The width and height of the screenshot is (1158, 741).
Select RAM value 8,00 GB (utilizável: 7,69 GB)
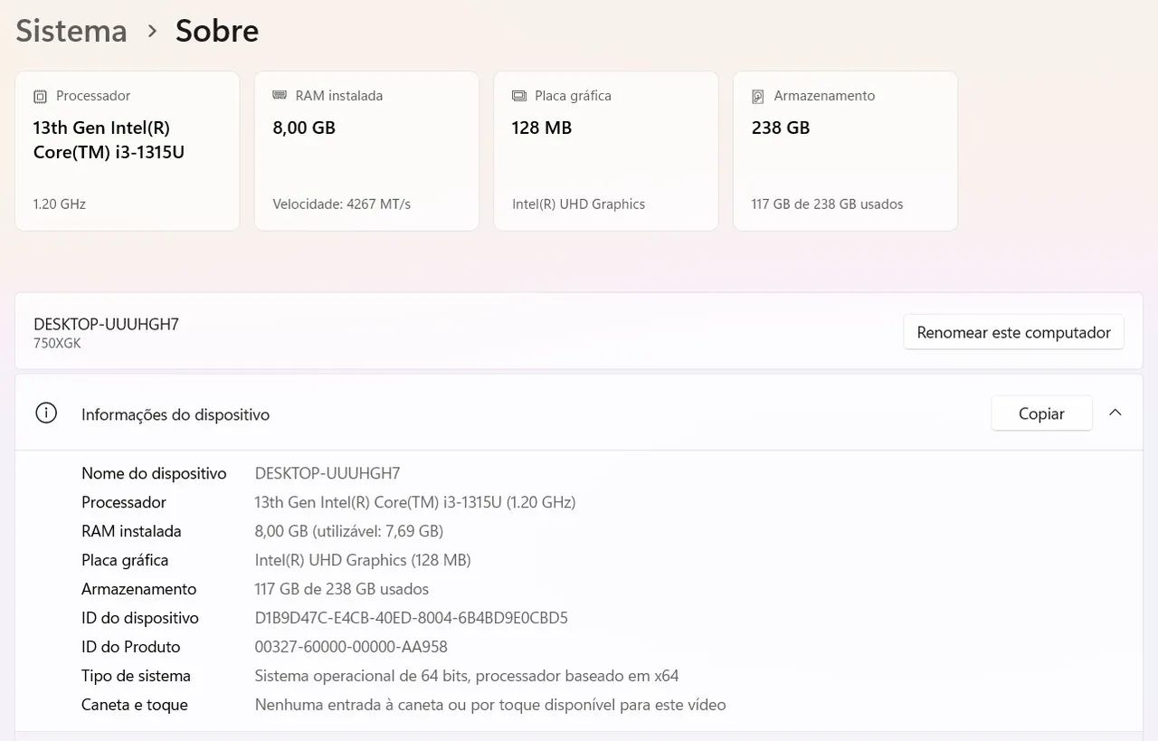pos(349,531)
